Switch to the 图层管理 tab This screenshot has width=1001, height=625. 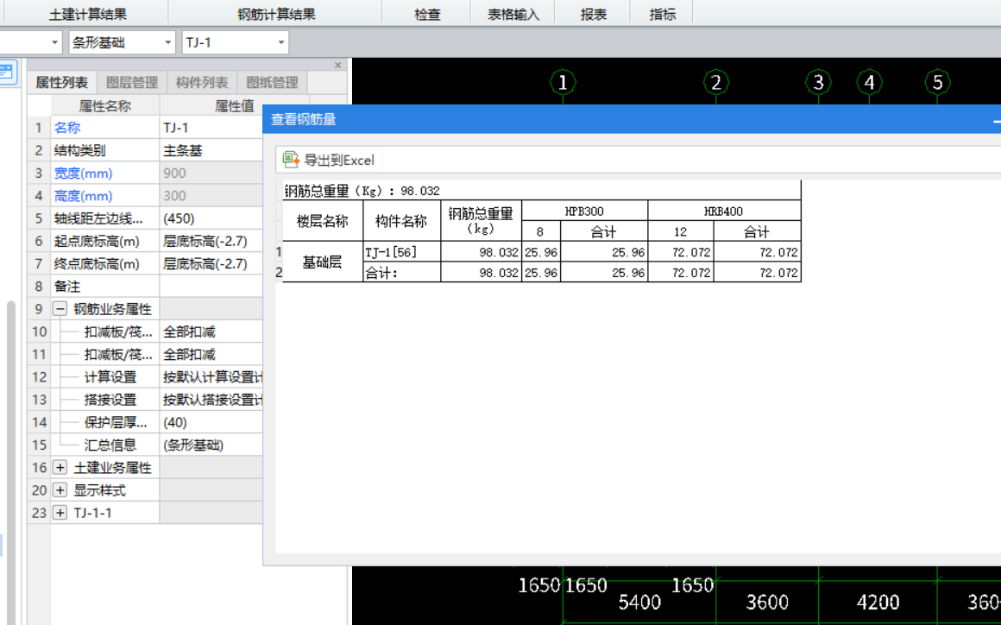click(x=131, y=82)
